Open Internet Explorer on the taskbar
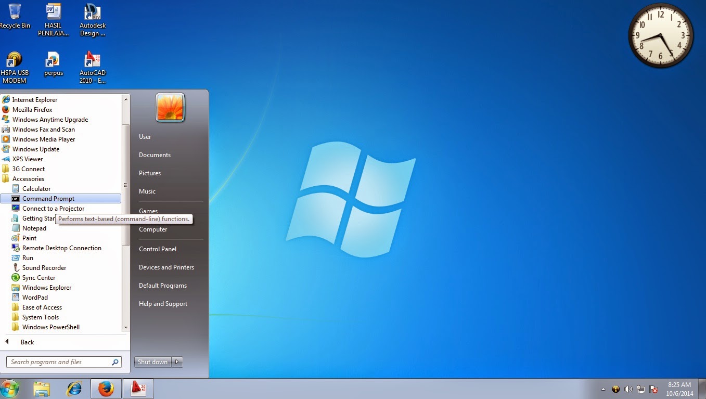The width and height of the screenshot is (706, 399). pyautogui.click(x=74, y=389)
